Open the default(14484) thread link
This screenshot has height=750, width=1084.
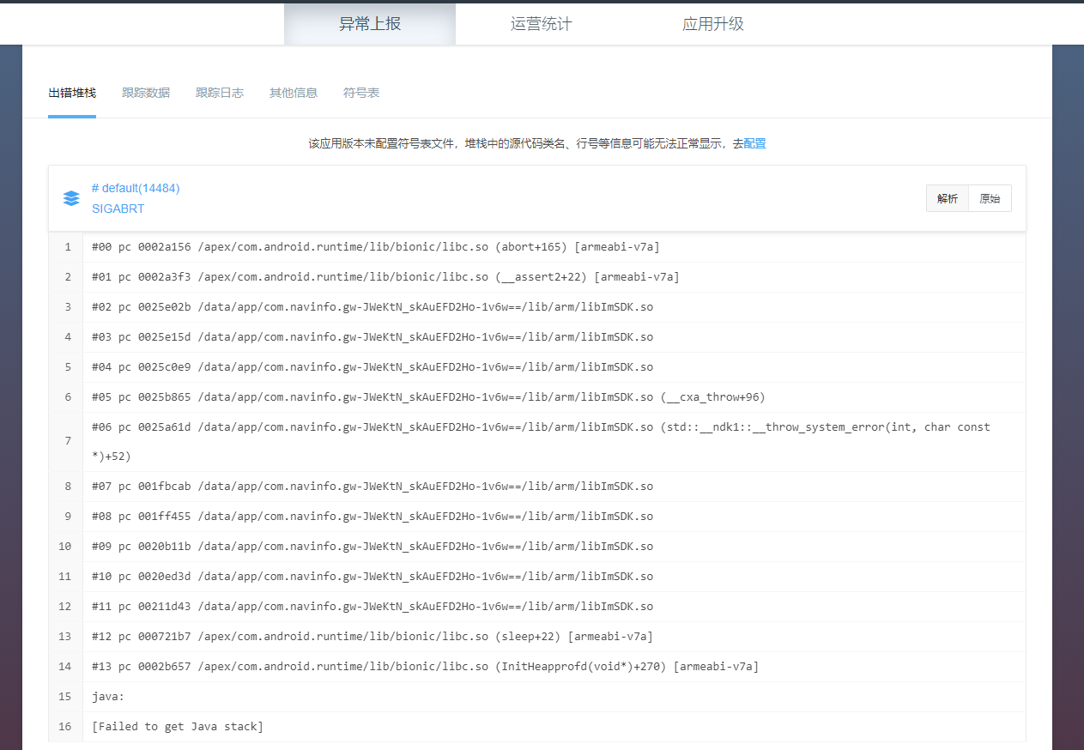coord(135,188)
